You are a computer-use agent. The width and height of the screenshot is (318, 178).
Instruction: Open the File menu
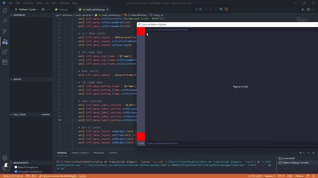pyautogui.click(x=10, y=3)
